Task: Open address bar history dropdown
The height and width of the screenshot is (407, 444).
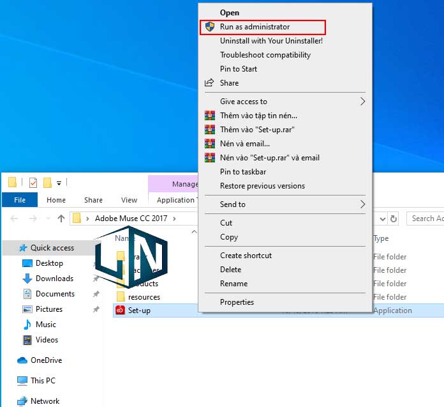Action: pyautogui.click(x=383, y=219)
